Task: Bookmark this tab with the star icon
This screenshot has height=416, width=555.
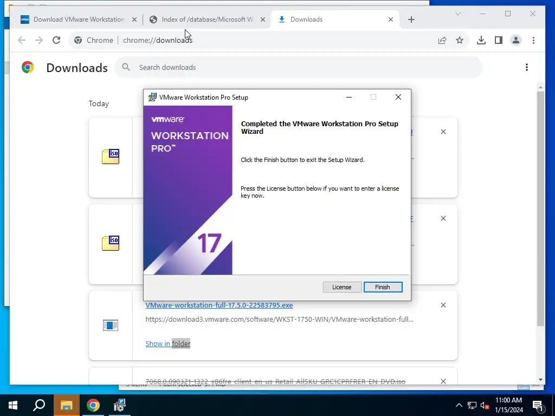Action: coord(460,40)
